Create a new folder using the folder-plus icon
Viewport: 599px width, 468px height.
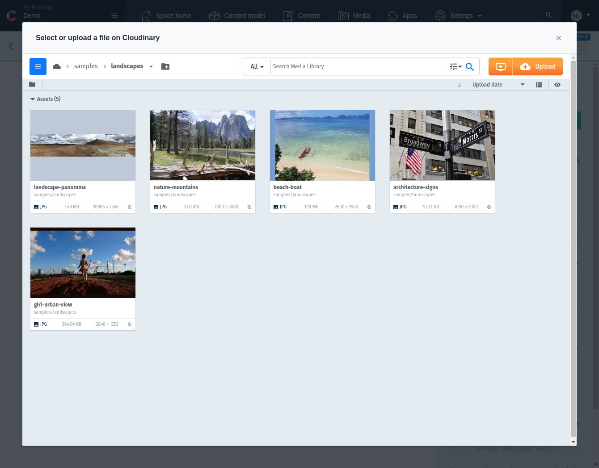coord(165,66)
